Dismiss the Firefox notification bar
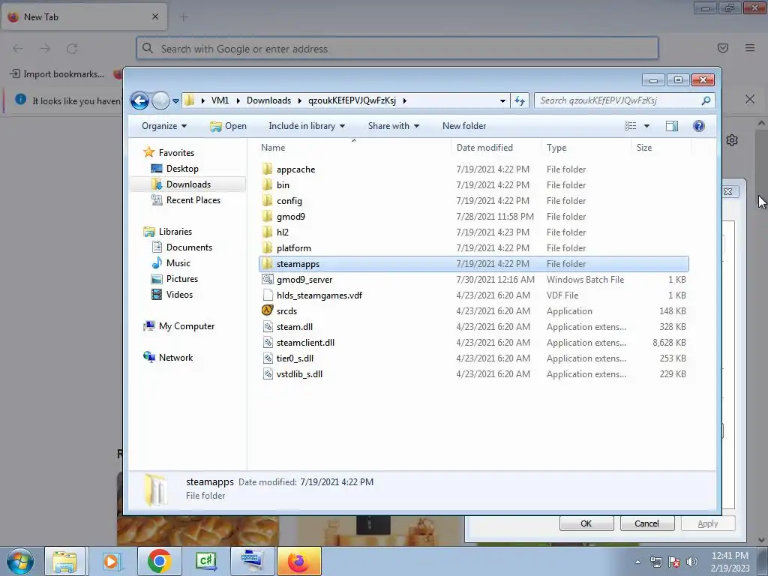 (x=750, y=100)
